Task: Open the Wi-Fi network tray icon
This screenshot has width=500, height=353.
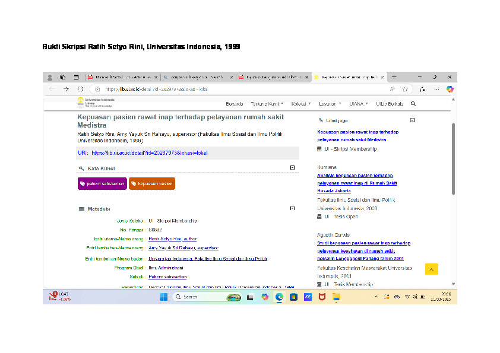Action: click(x=407, y=297)
